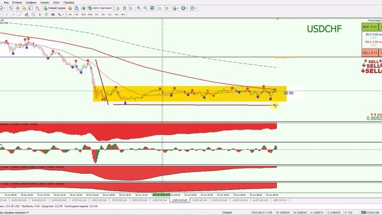Switch to USDCAD.H4 chart tab
Image resolution: width=382 pixels, height=215 pixels.
click(79, 200)
